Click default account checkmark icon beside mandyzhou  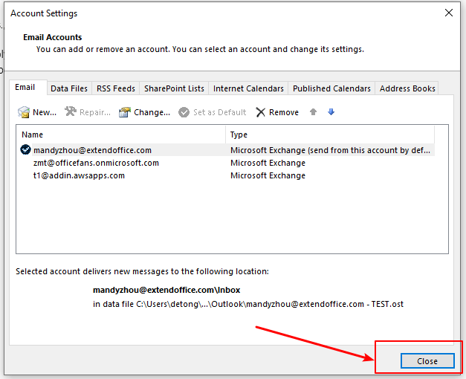(27, 149)
